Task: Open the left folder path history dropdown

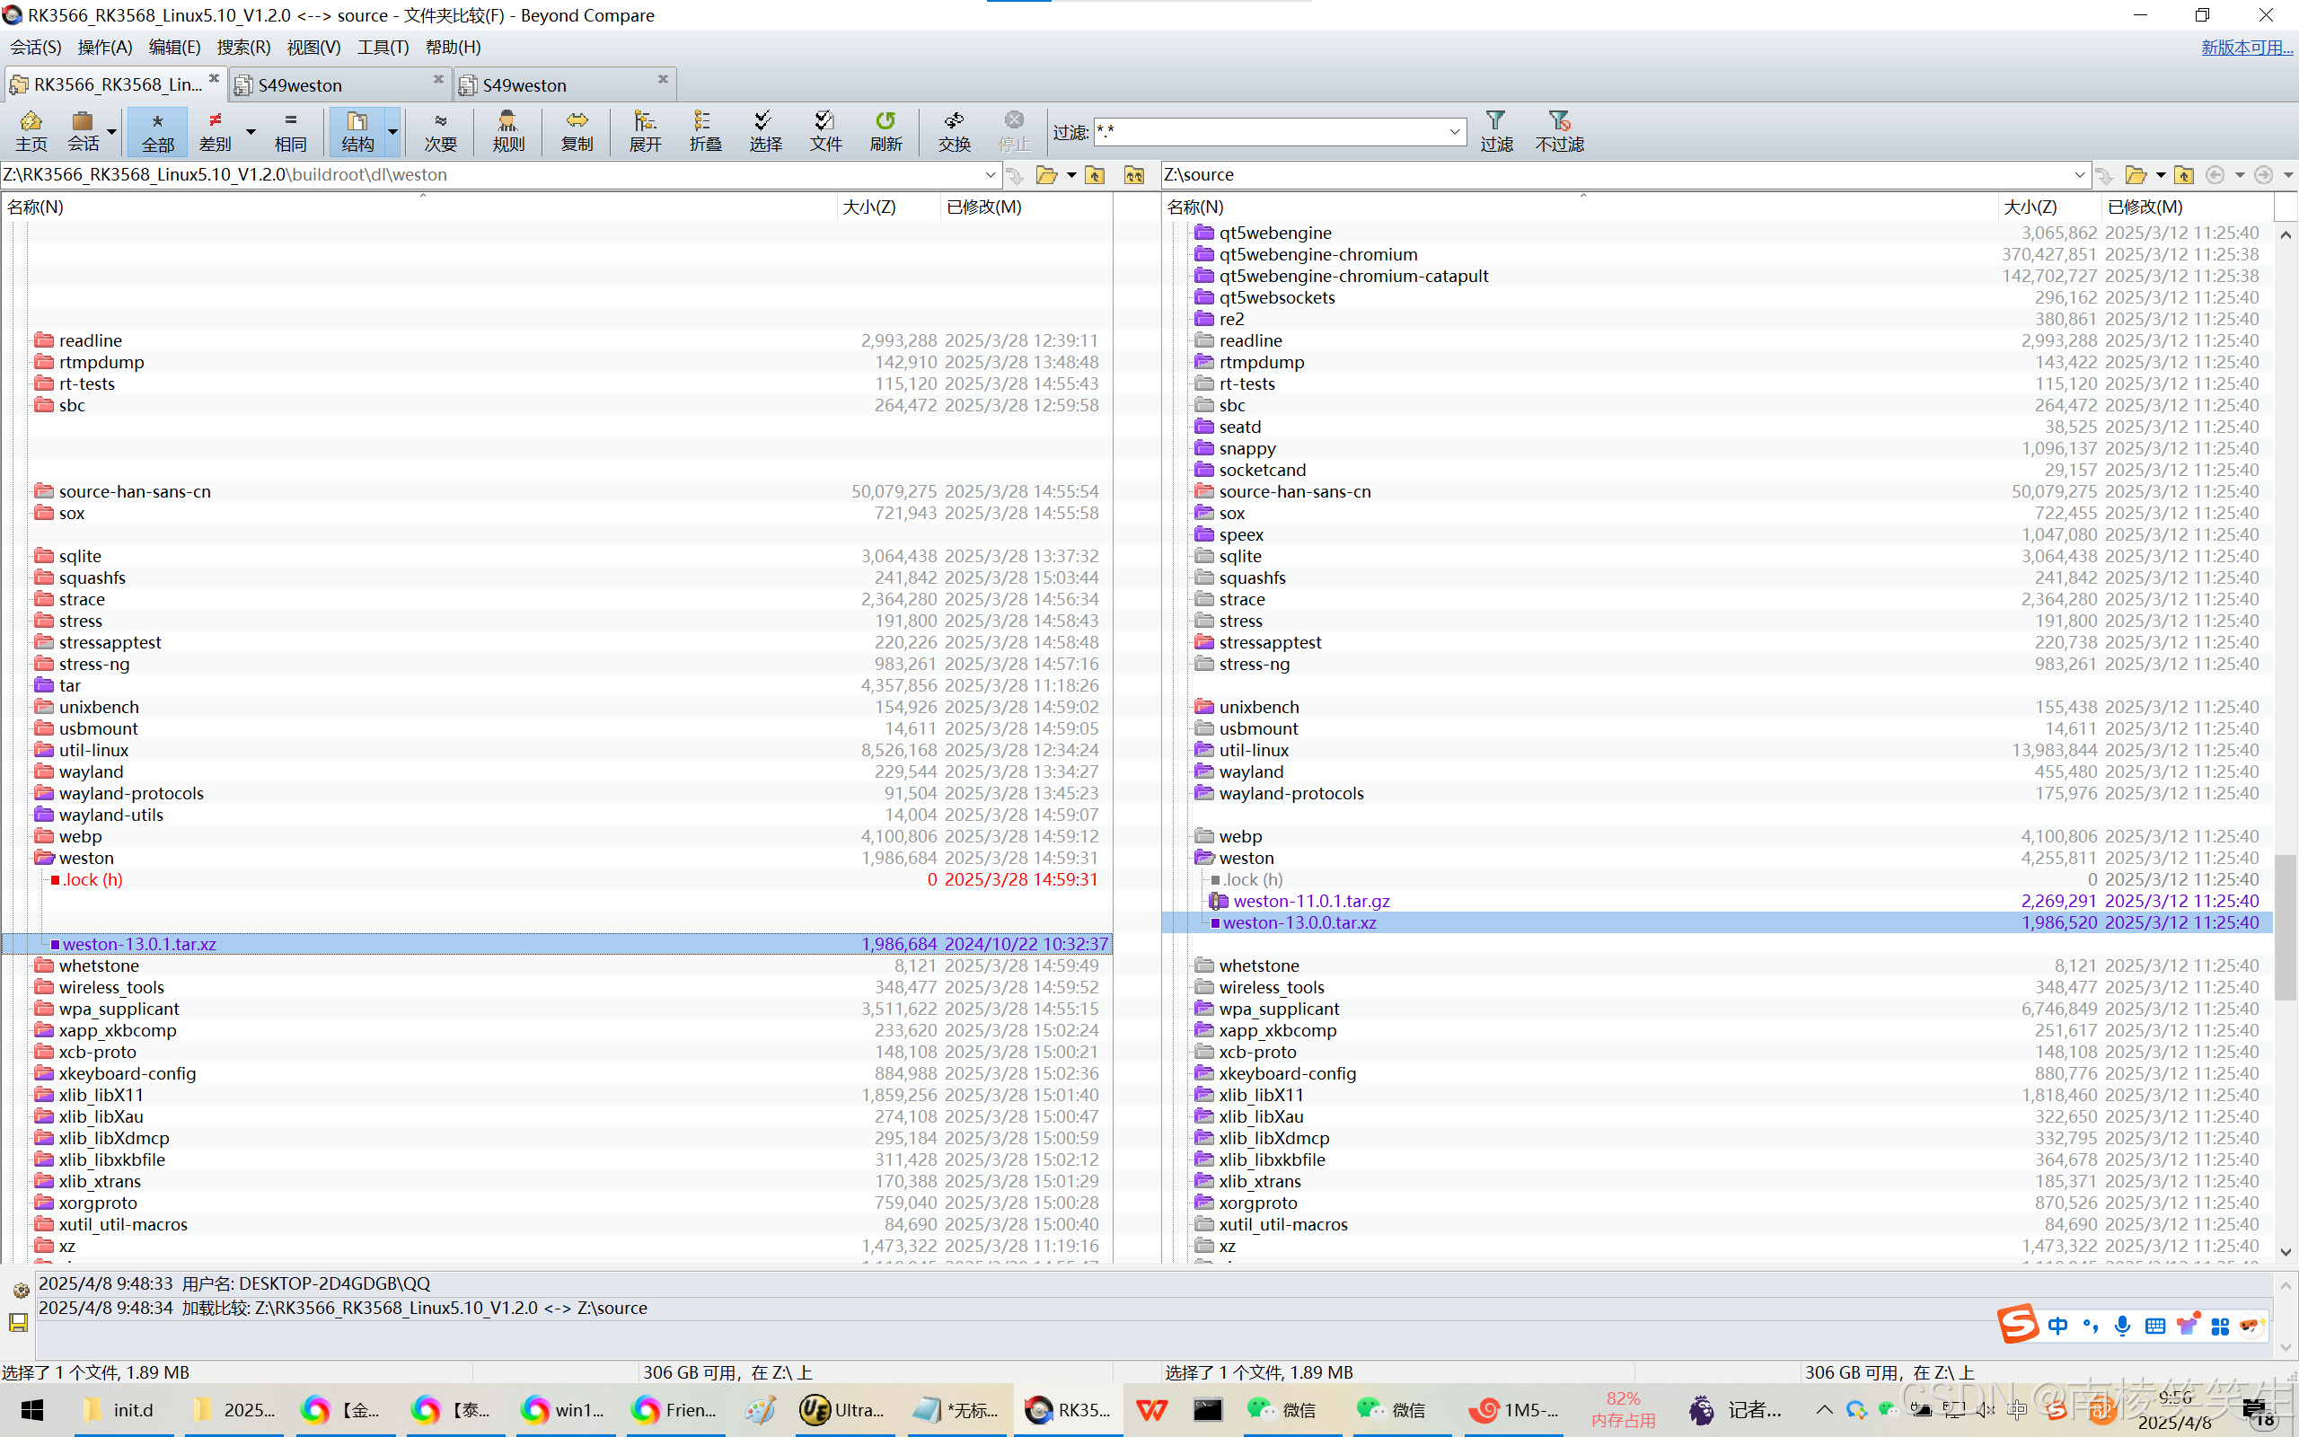Action: (990, 175)
